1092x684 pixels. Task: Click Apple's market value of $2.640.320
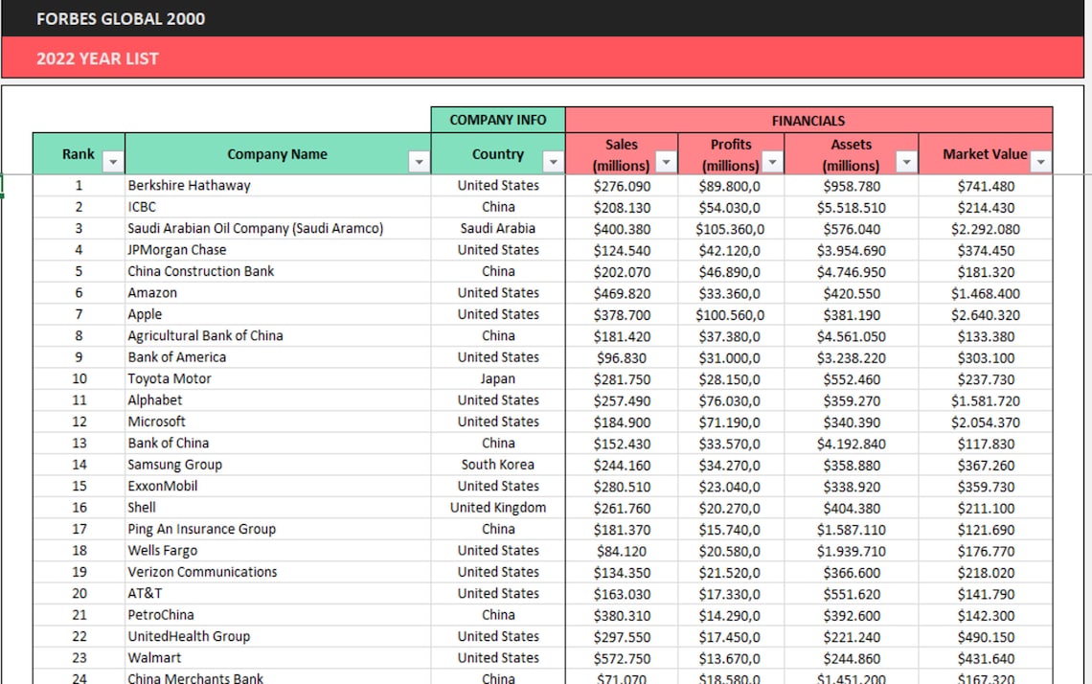[986, 313]
